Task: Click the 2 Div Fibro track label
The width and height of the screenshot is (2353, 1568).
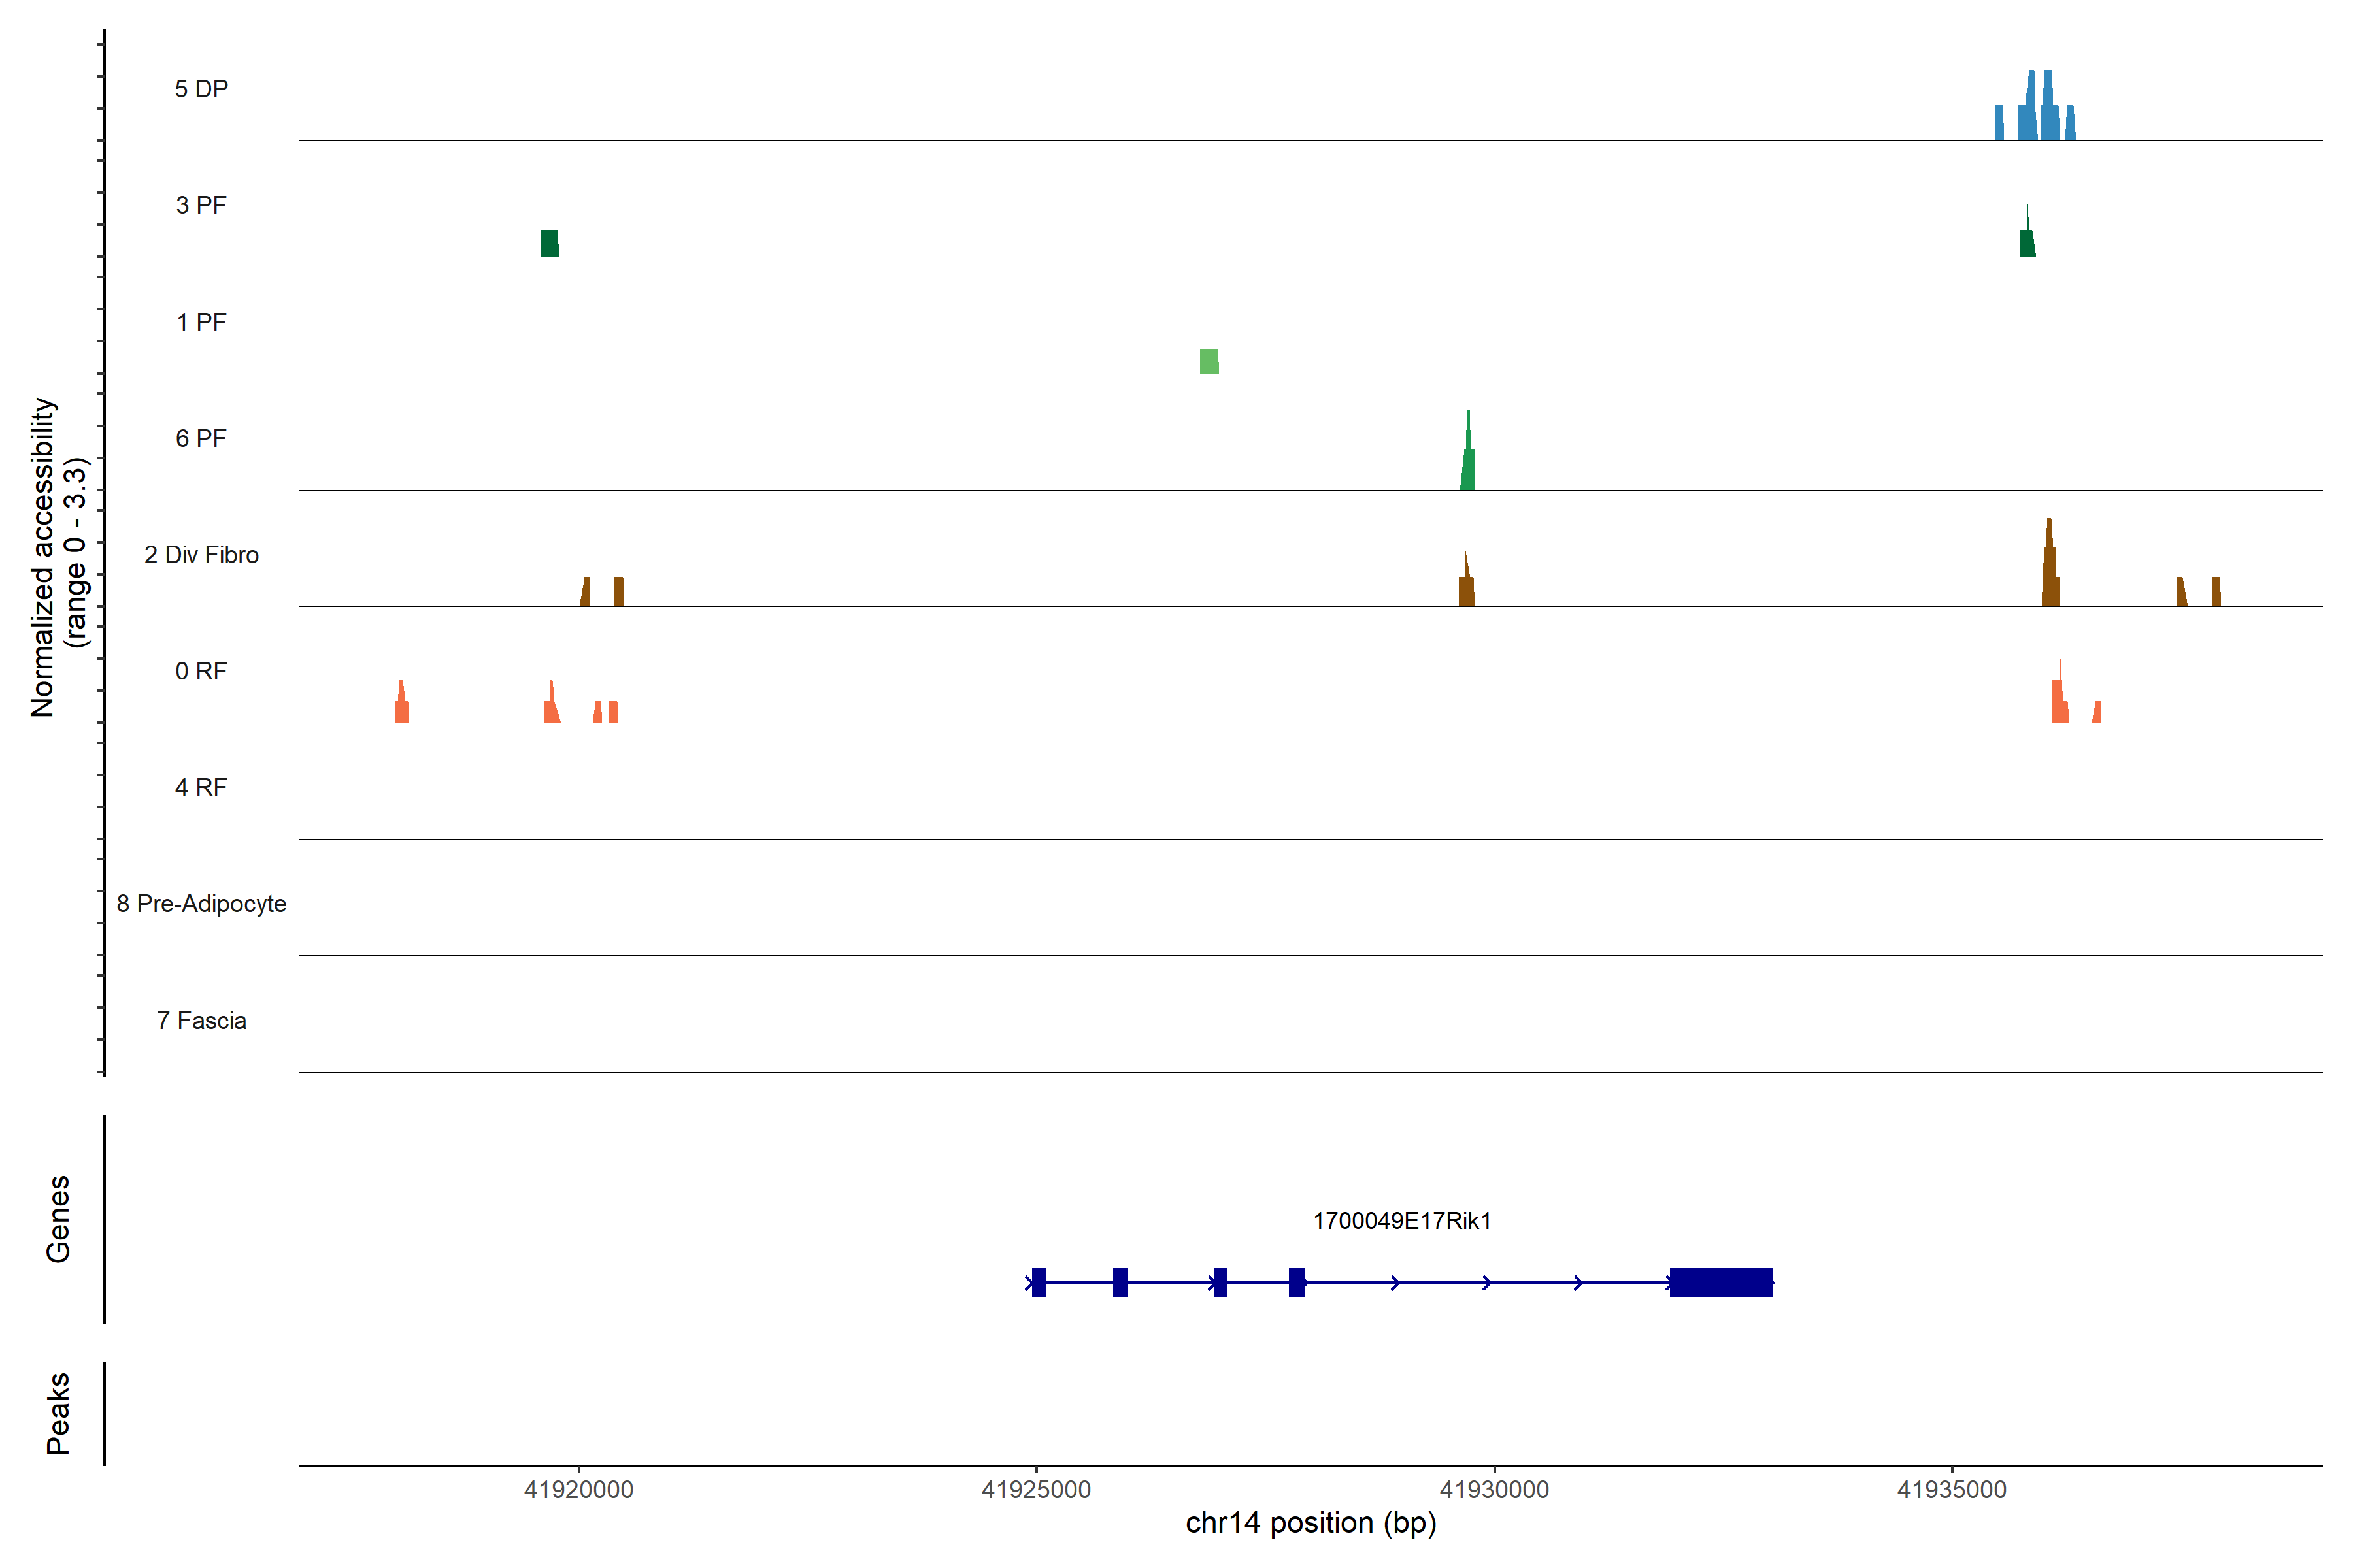Action: click(201, 555)
